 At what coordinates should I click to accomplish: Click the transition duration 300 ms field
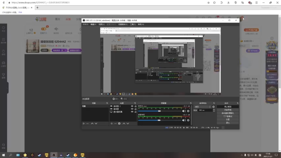(x=205, y=110)
